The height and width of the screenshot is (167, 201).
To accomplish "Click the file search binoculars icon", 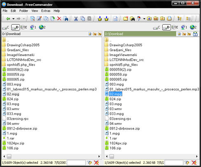I will tap(66, 19).
